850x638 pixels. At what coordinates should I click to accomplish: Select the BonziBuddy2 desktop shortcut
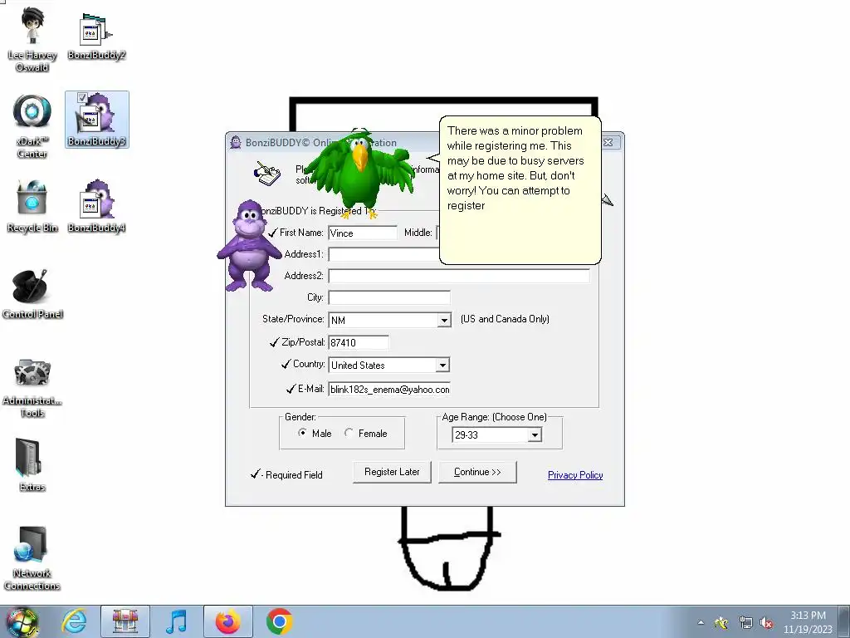click(x=96, y=37)
